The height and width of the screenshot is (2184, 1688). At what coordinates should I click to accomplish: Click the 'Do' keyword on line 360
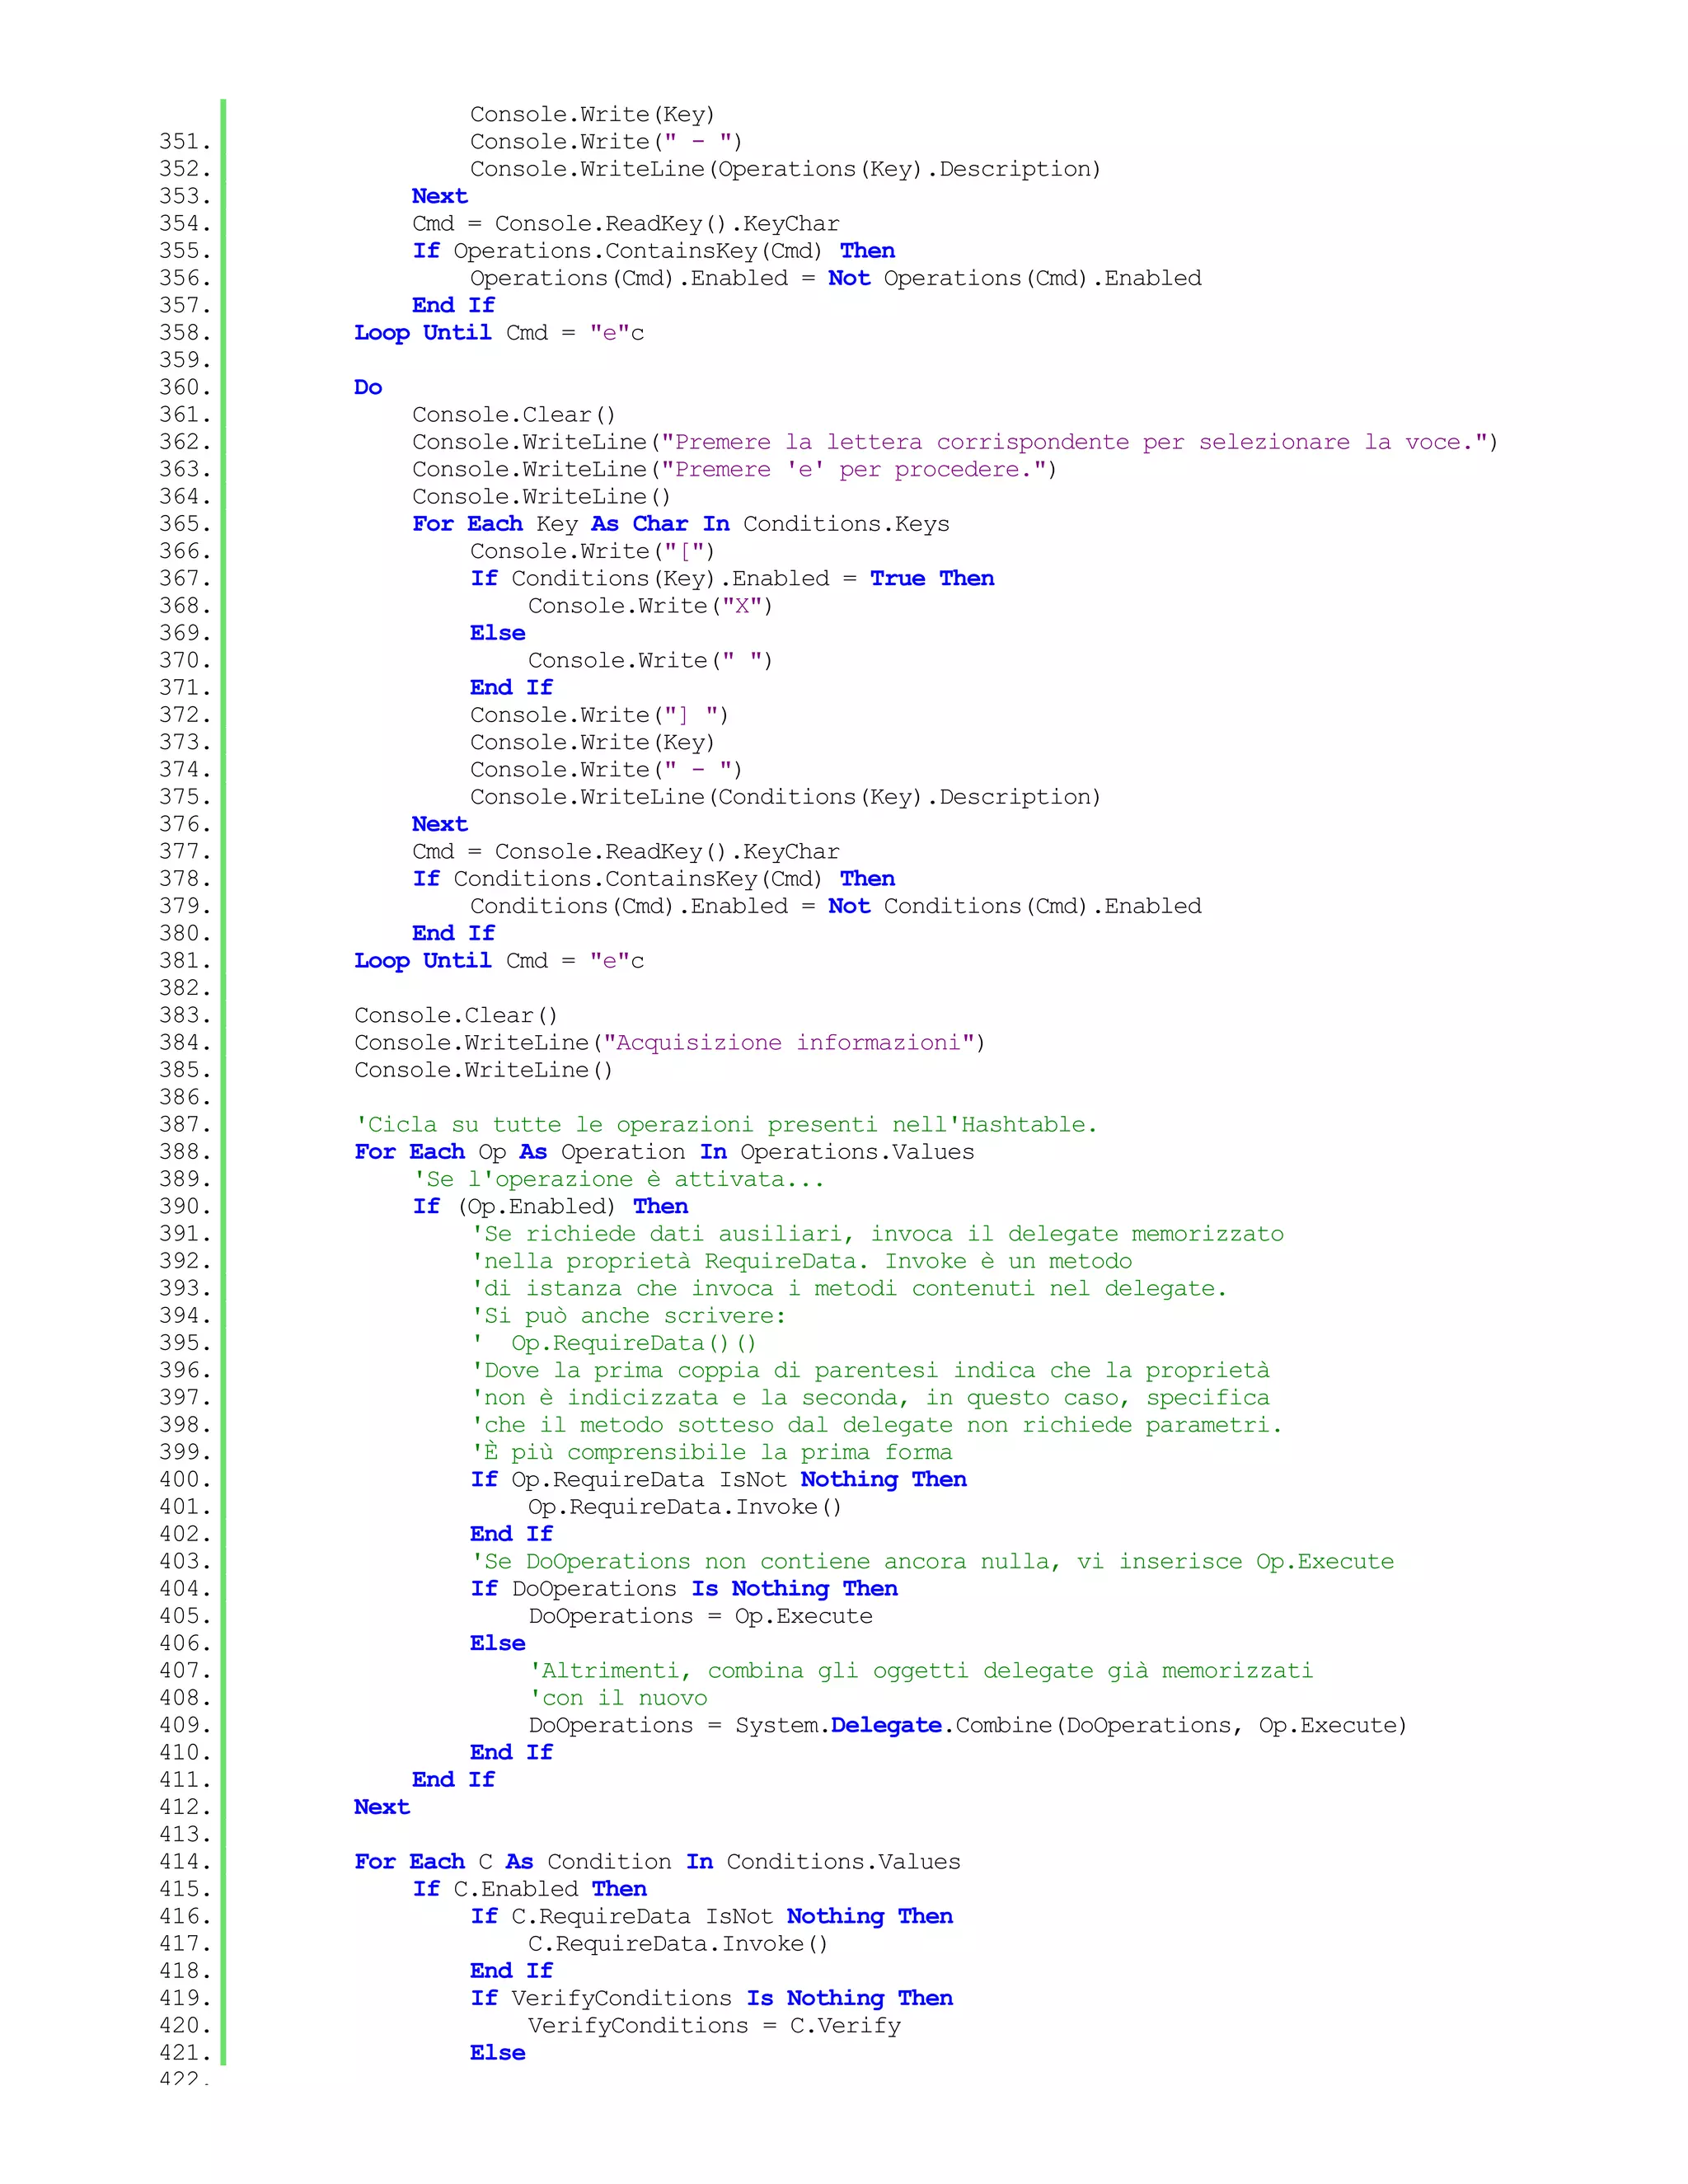368,387
